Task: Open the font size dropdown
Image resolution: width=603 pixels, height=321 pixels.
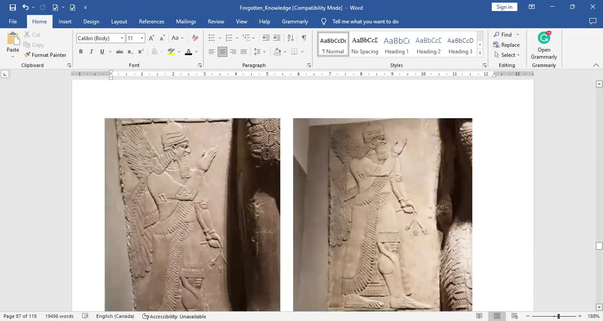Action: click(142, 38)
